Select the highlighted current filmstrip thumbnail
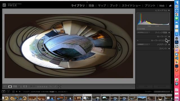Screen dimensions: 180x101 pyautogui.click(x=87, y=98)
